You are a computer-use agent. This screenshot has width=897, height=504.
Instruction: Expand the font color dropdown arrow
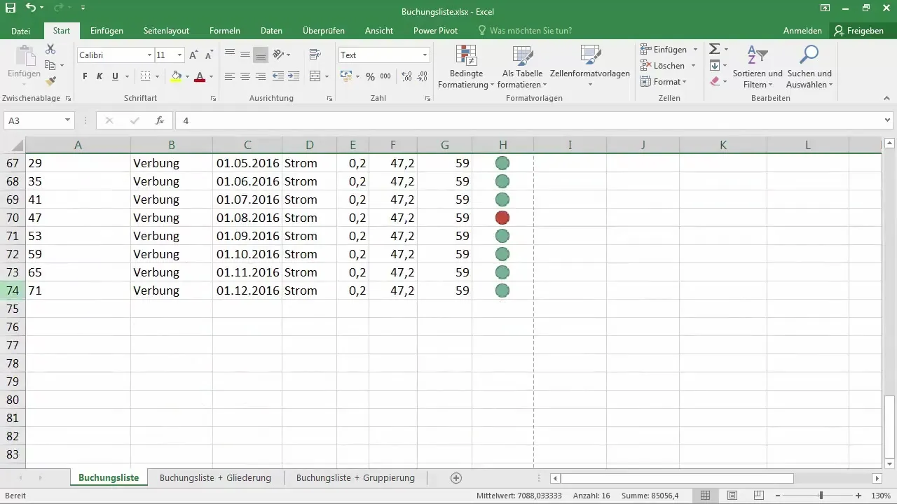211,77
